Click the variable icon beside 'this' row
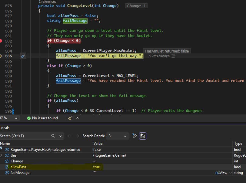246x183 pixels. [7, 155]
